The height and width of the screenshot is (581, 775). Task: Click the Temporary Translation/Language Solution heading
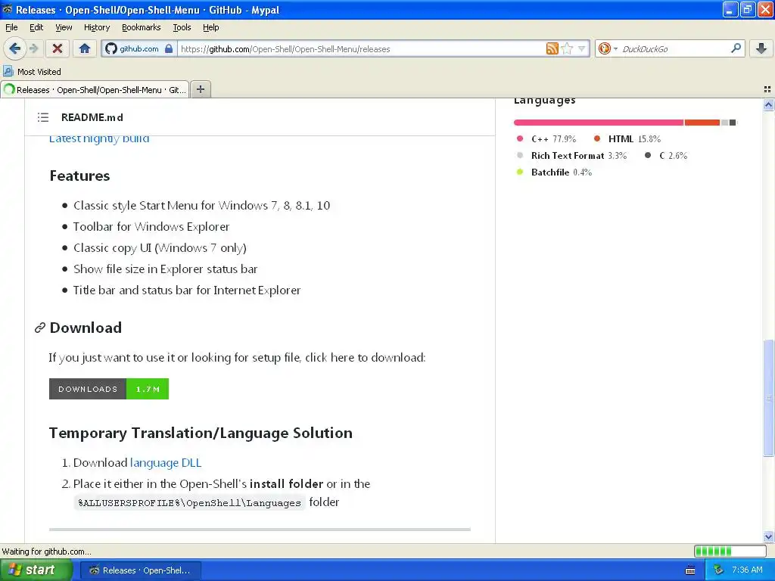coord(201,433)
